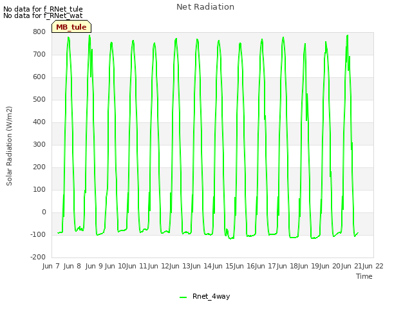The height and width of the screenshot is (309, 412).
Task: Click the Rnet_4way legend entry
Action: [205, 296]
